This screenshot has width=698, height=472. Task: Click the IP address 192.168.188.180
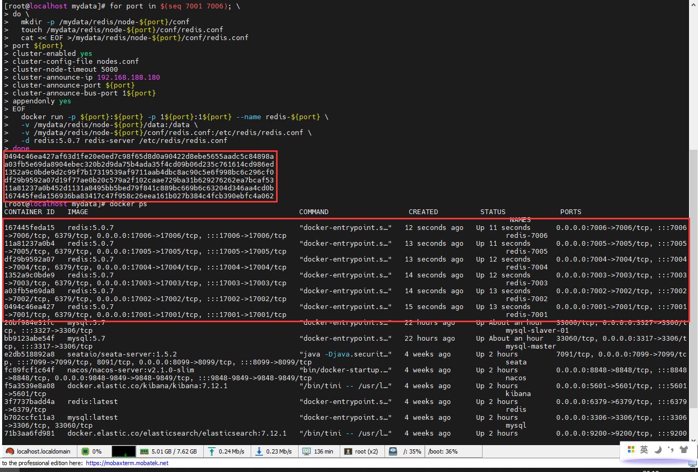click(129, 78)
